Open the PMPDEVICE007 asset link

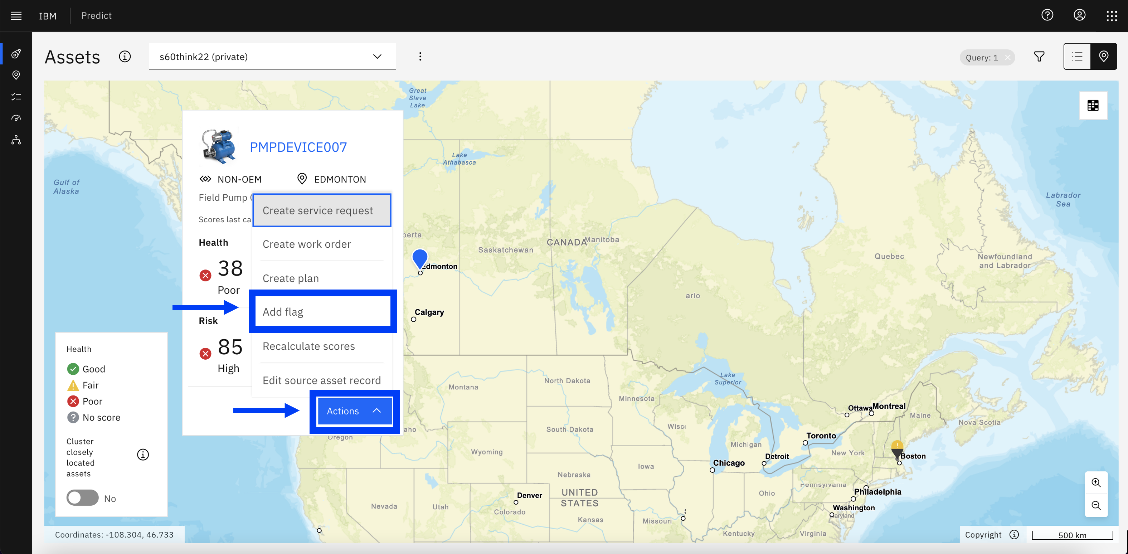pos(298,147)
